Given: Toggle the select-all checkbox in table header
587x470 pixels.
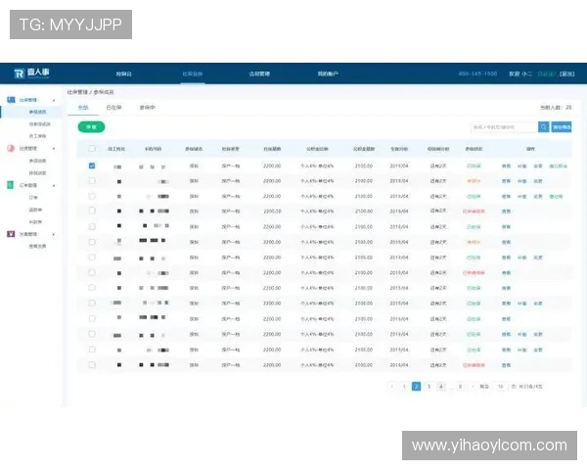Looking at the screenshot, I should (92, 149).
